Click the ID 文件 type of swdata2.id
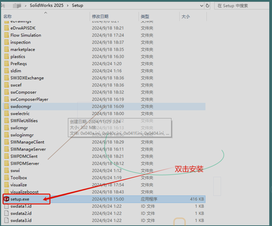This screenshot has width=272, height=226. (x=148, y=213)
